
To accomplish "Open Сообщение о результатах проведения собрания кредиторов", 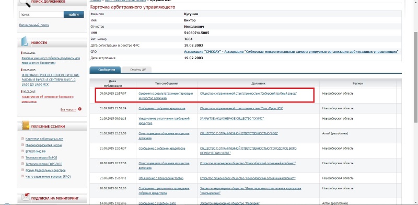I will (x=164, y=190).
